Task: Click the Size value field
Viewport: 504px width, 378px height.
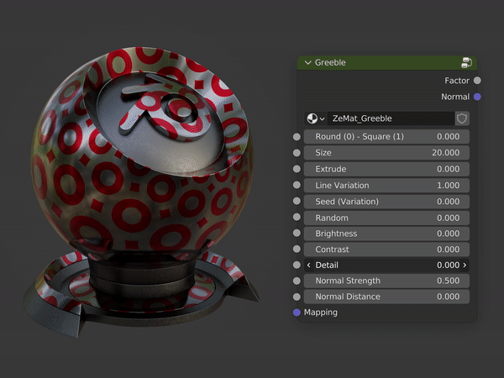Action: point(386,153)
